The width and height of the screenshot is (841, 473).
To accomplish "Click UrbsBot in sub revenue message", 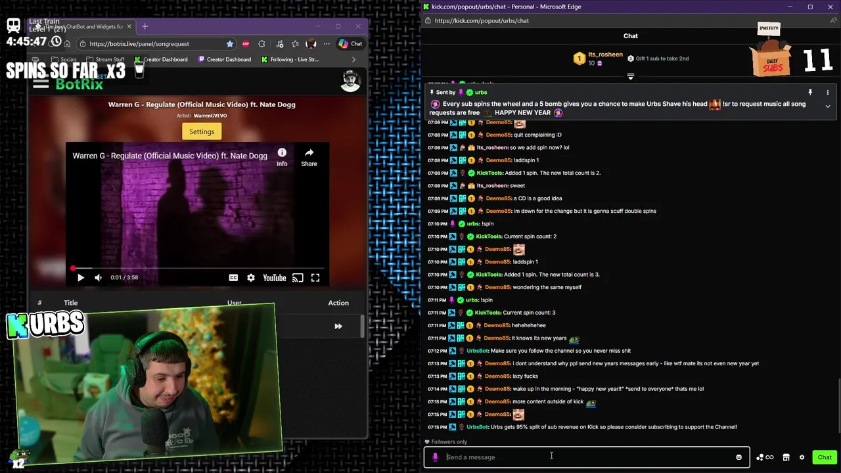I will pos(478,427).
